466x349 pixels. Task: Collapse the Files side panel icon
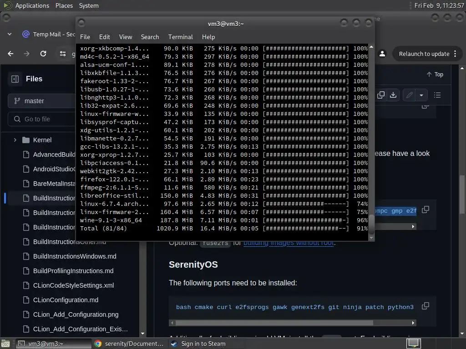tap(15, 79)
